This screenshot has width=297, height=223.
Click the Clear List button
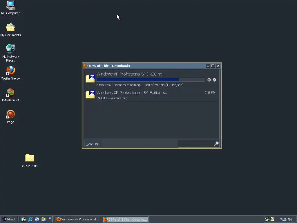pyautogui.click(x=92, y=144)
